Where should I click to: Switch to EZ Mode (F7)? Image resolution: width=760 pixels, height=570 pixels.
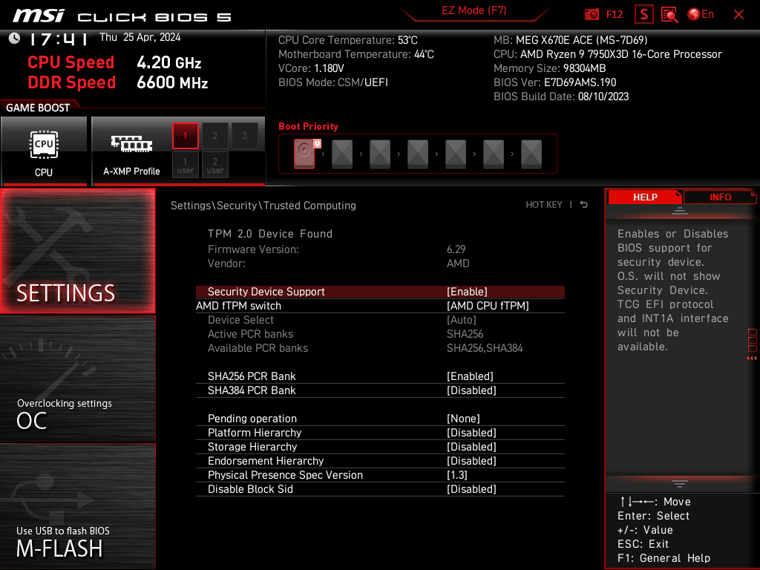click(474, 10)
